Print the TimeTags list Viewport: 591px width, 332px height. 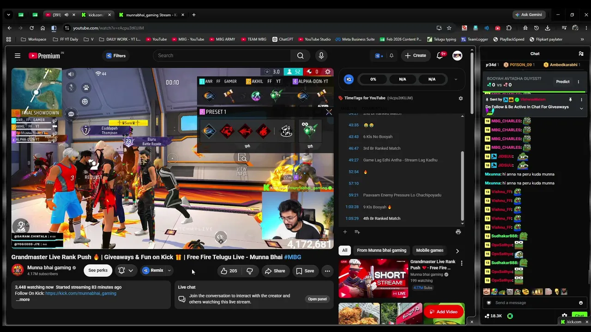(458, 232)
